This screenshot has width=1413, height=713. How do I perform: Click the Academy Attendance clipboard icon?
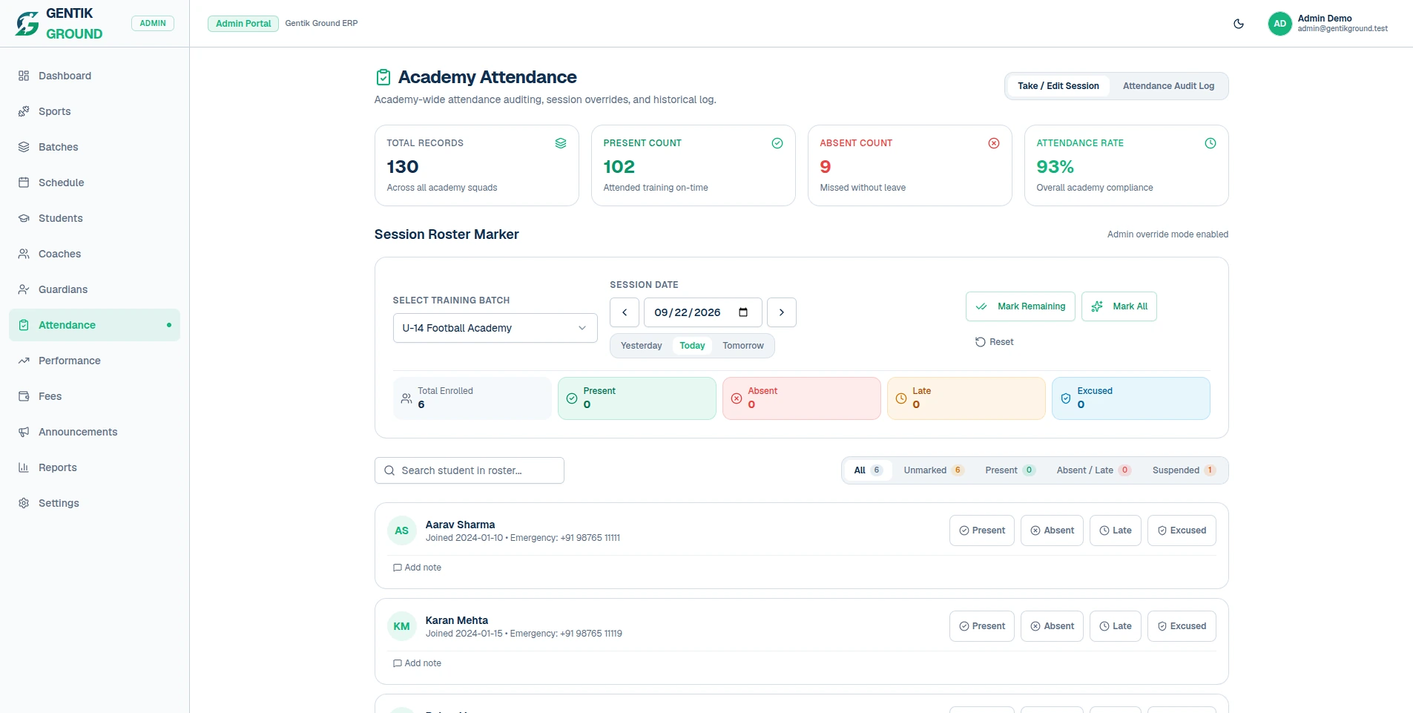click(x=383, y=77)
